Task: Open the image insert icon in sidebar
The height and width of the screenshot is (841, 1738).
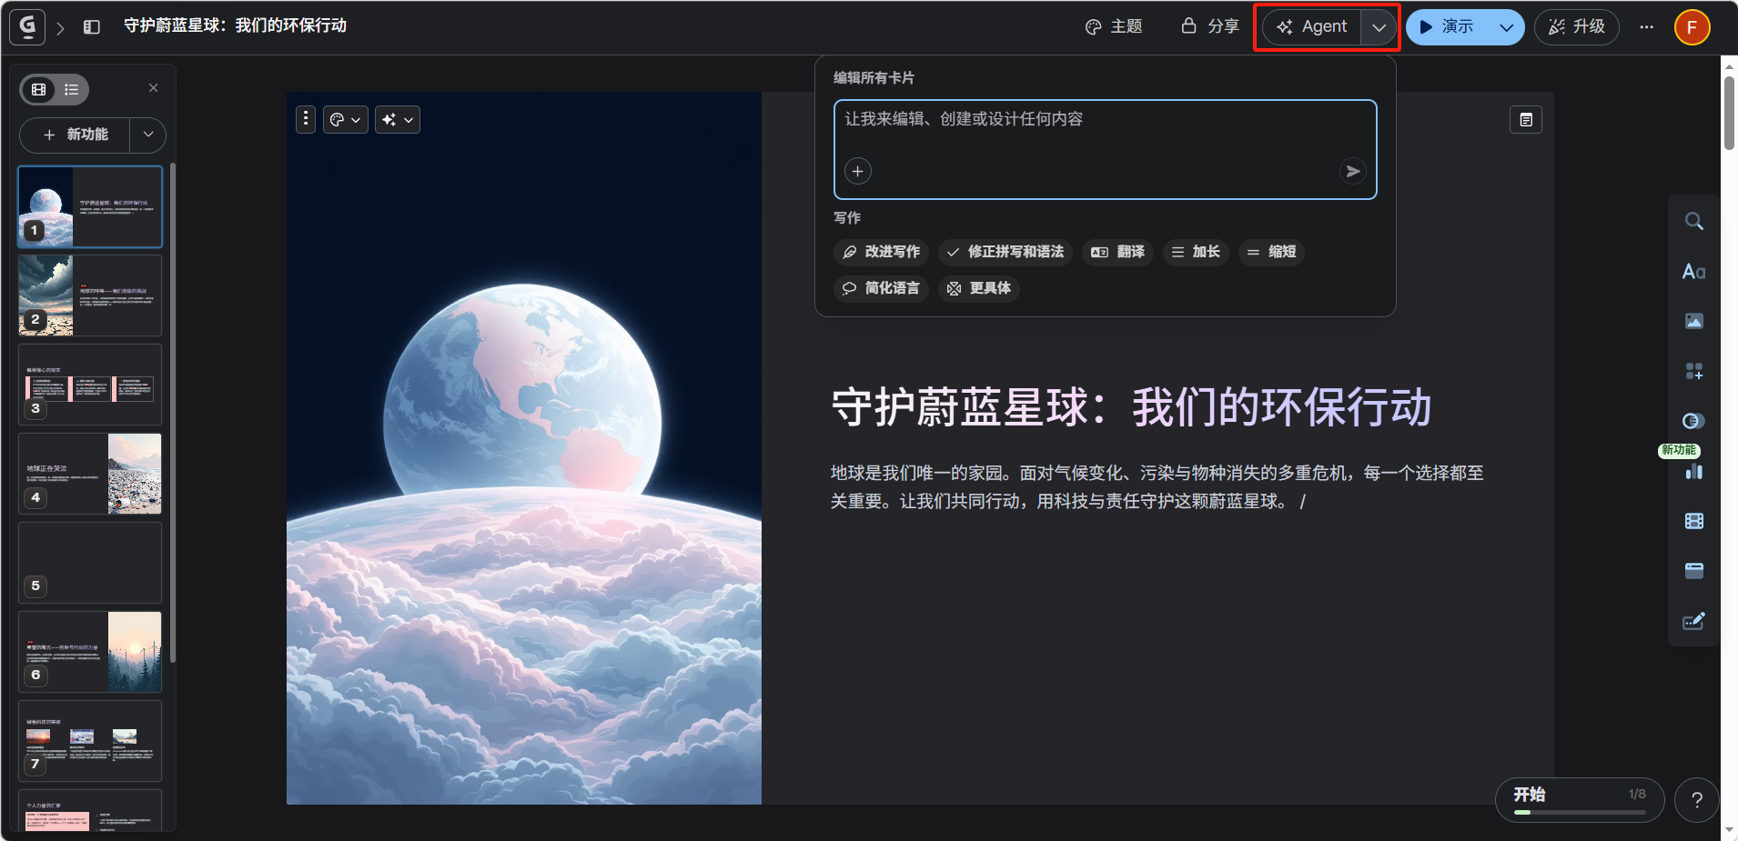Action: click(1693, 321)
